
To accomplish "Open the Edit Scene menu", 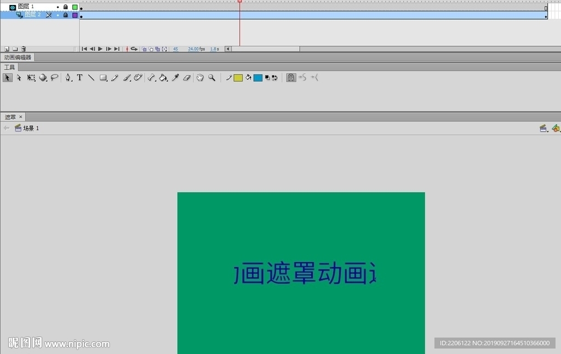I will [x=543, y=128].
